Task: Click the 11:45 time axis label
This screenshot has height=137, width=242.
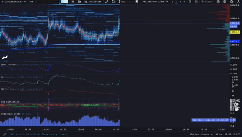Action: coord(116,130)
